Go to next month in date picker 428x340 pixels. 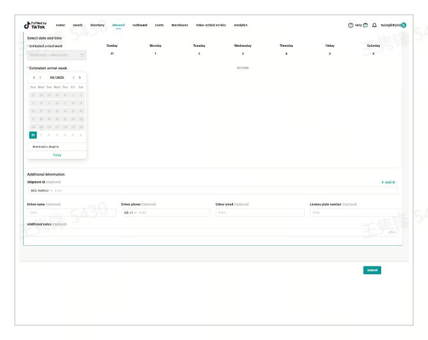[73, 78]
